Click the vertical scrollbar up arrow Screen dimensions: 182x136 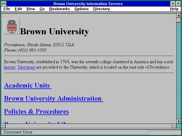click(179, 16)
